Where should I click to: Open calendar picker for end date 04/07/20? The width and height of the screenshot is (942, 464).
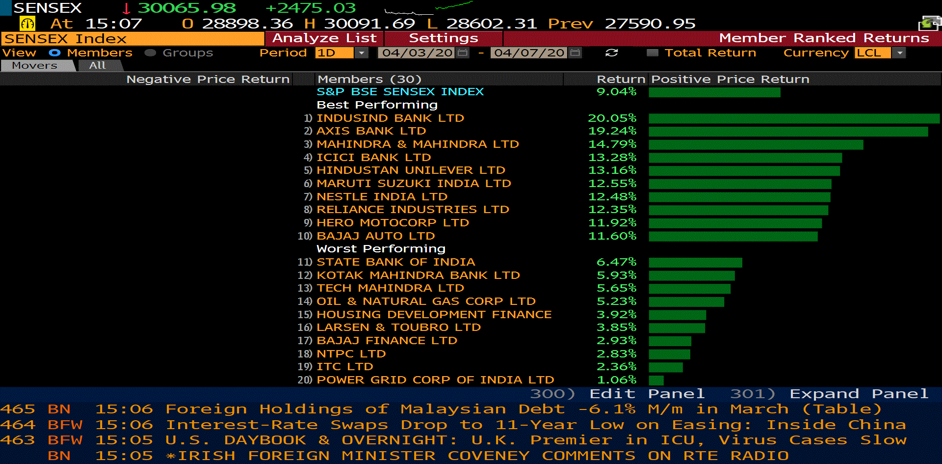pyautogui.click(x=576, y=53)
